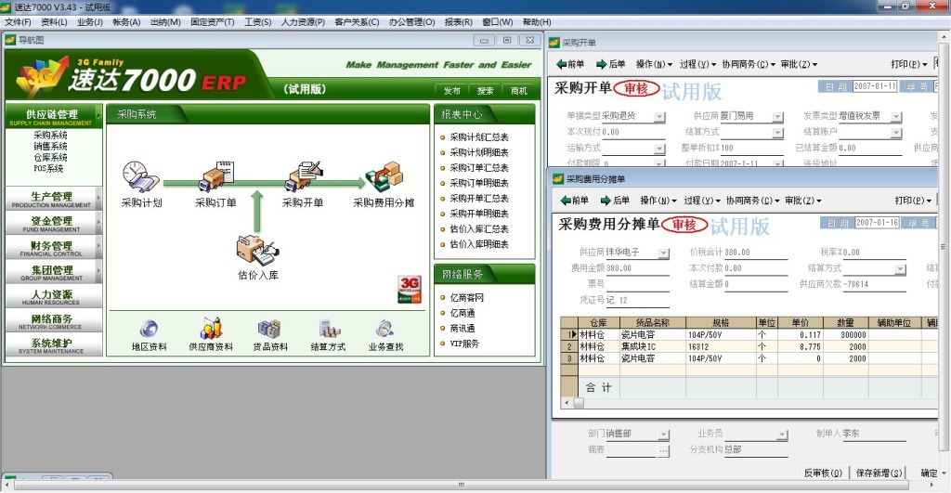Image resolution: width=951 pixels, height=493 pixels.
Task: Open the 采购费用分摊 workflow icon
Action: 384,176
